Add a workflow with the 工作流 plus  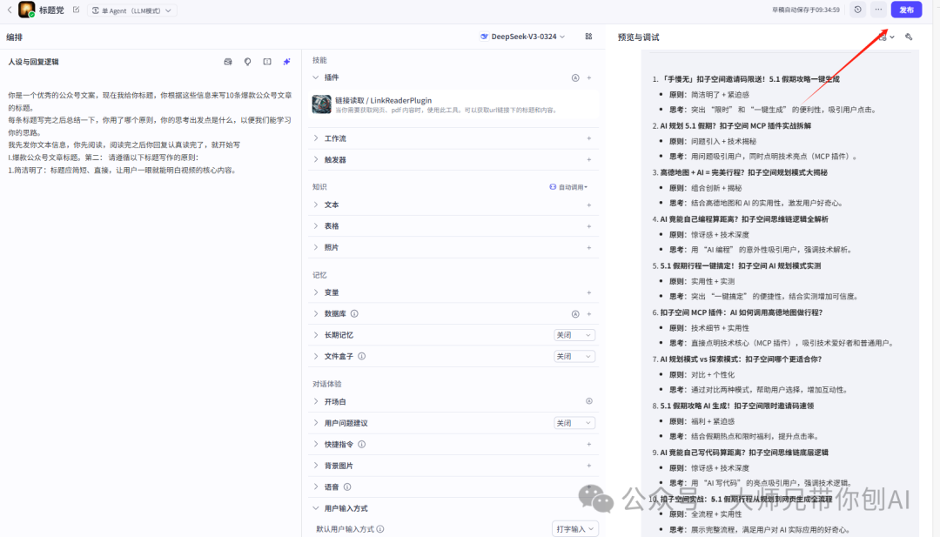[x=588, y=138]
